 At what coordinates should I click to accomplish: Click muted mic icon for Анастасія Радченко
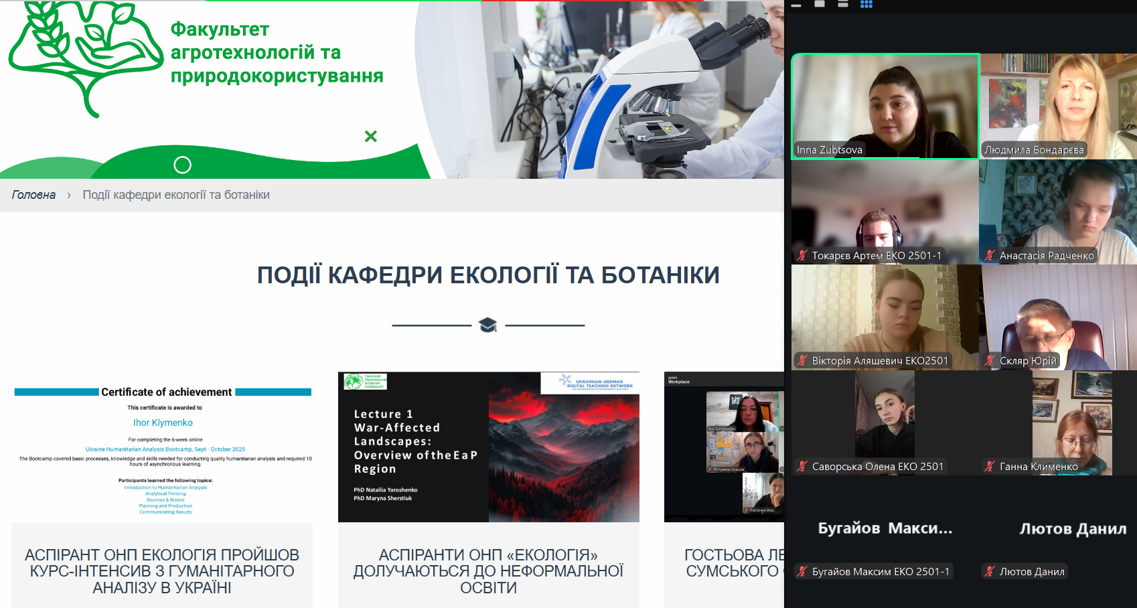click(990, 255)
